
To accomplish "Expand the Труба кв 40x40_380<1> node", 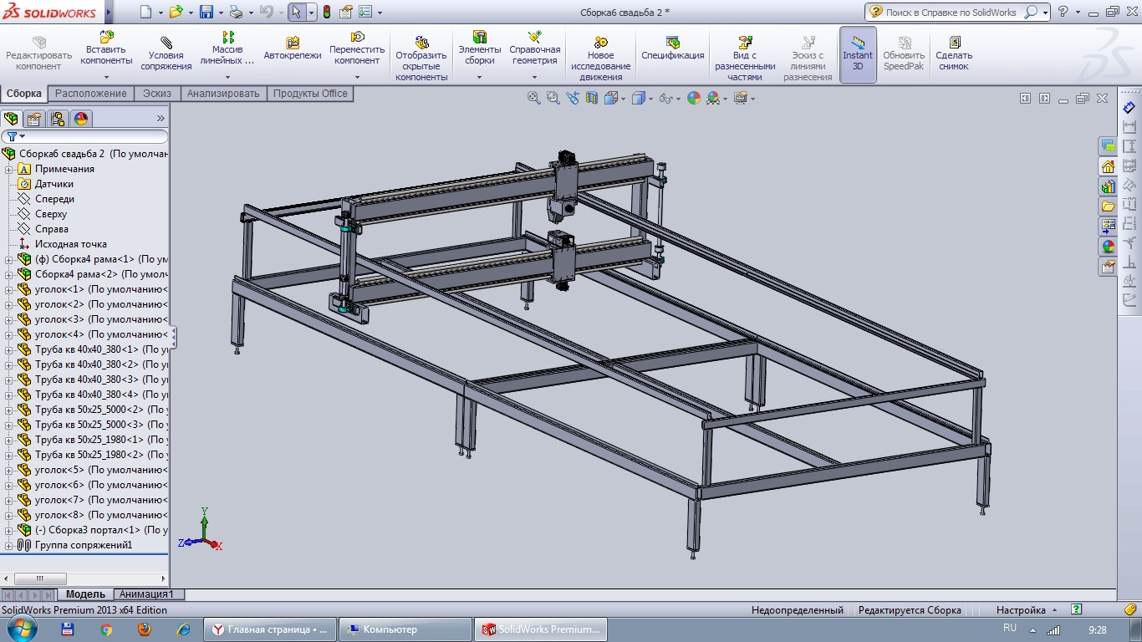I will 9,349.
